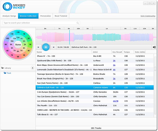The image size is (158, 131).
Task: Pause playback with the blue pause button
Action: 46,47
